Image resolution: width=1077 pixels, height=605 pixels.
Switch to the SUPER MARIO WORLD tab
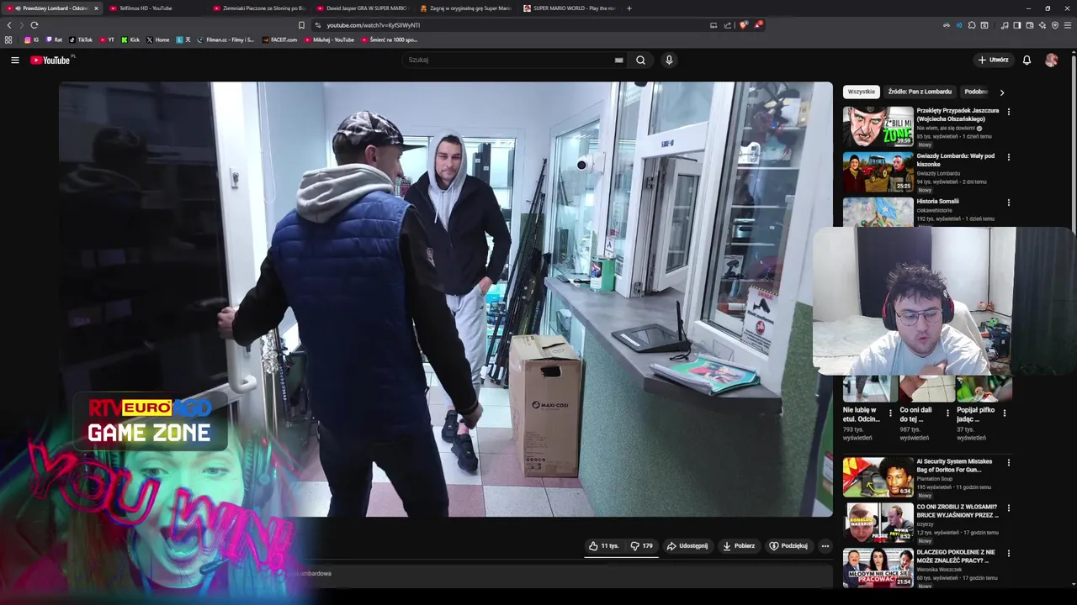point(569,8)
